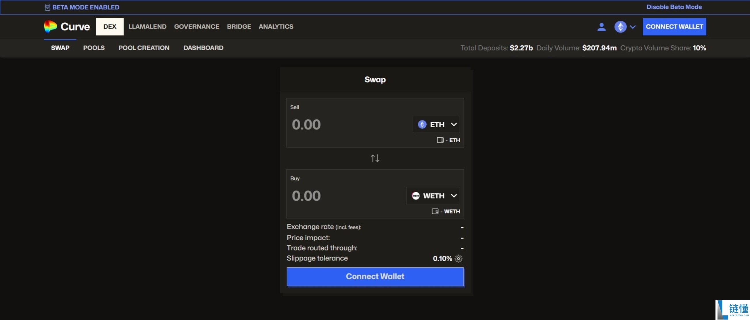Click the swap direction arrows icon
750x320 pixels.
coord(375,158)
